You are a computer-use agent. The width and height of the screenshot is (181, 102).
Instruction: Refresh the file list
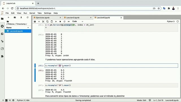pos(27,18)
